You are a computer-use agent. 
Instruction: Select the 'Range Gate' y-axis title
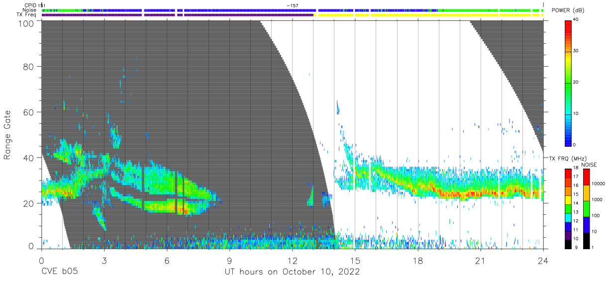tap(7, 134)
